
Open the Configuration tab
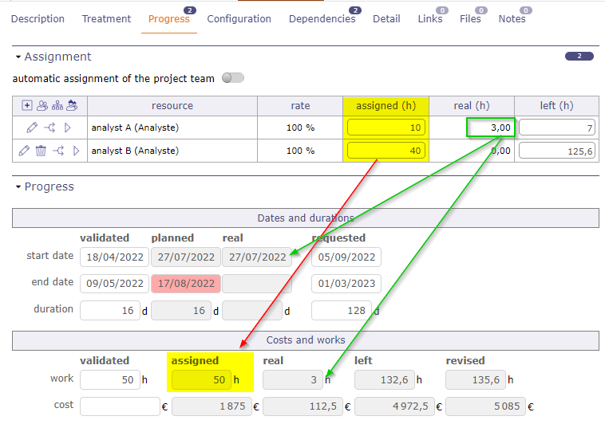[239, 19]
